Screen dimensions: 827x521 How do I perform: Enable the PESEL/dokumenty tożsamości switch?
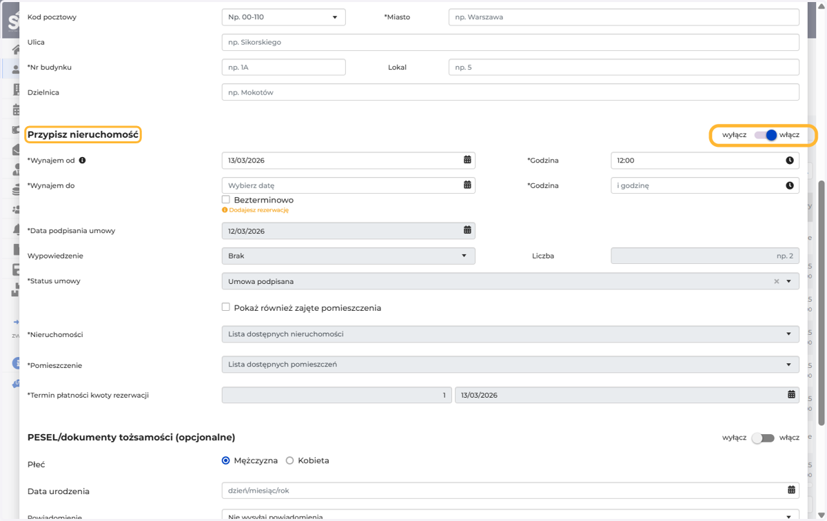point(763,438)
